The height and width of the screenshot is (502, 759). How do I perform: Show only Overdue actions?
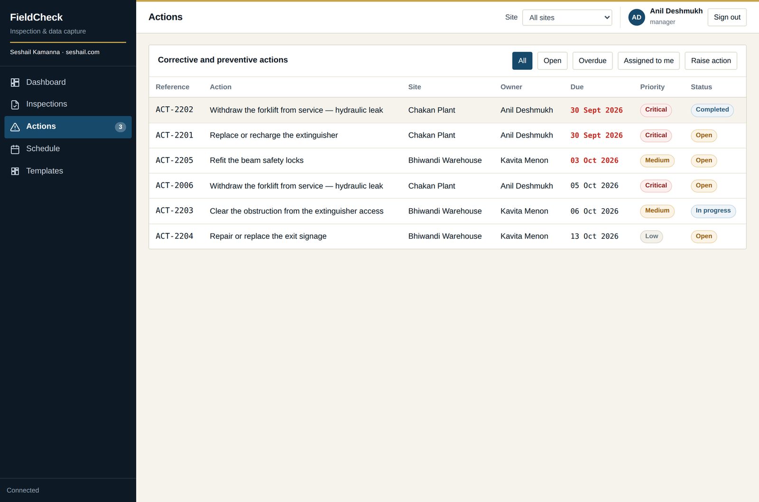coord(592,61)
